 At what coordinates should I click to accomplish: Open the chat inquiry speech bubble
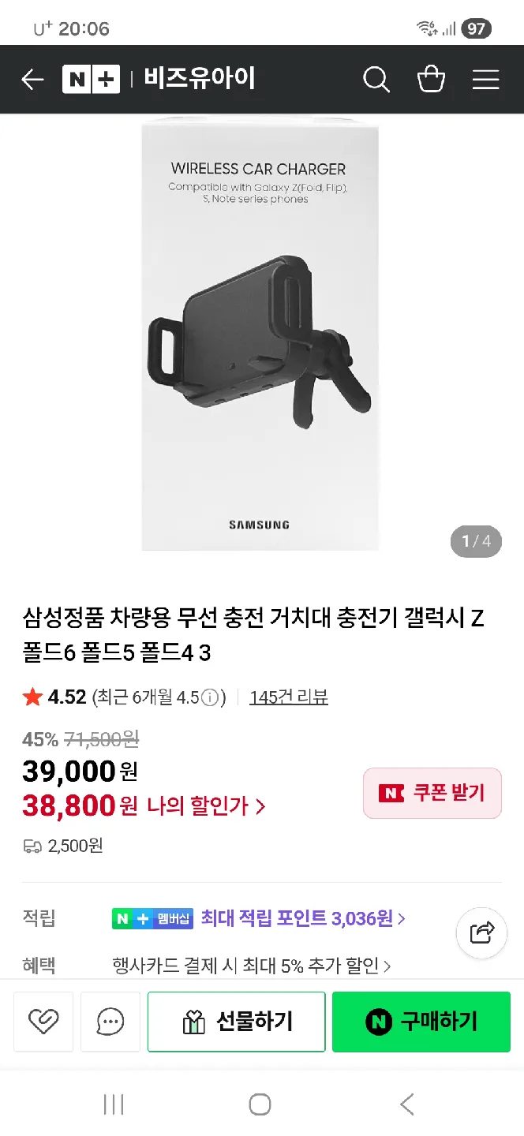point(110,1022)
